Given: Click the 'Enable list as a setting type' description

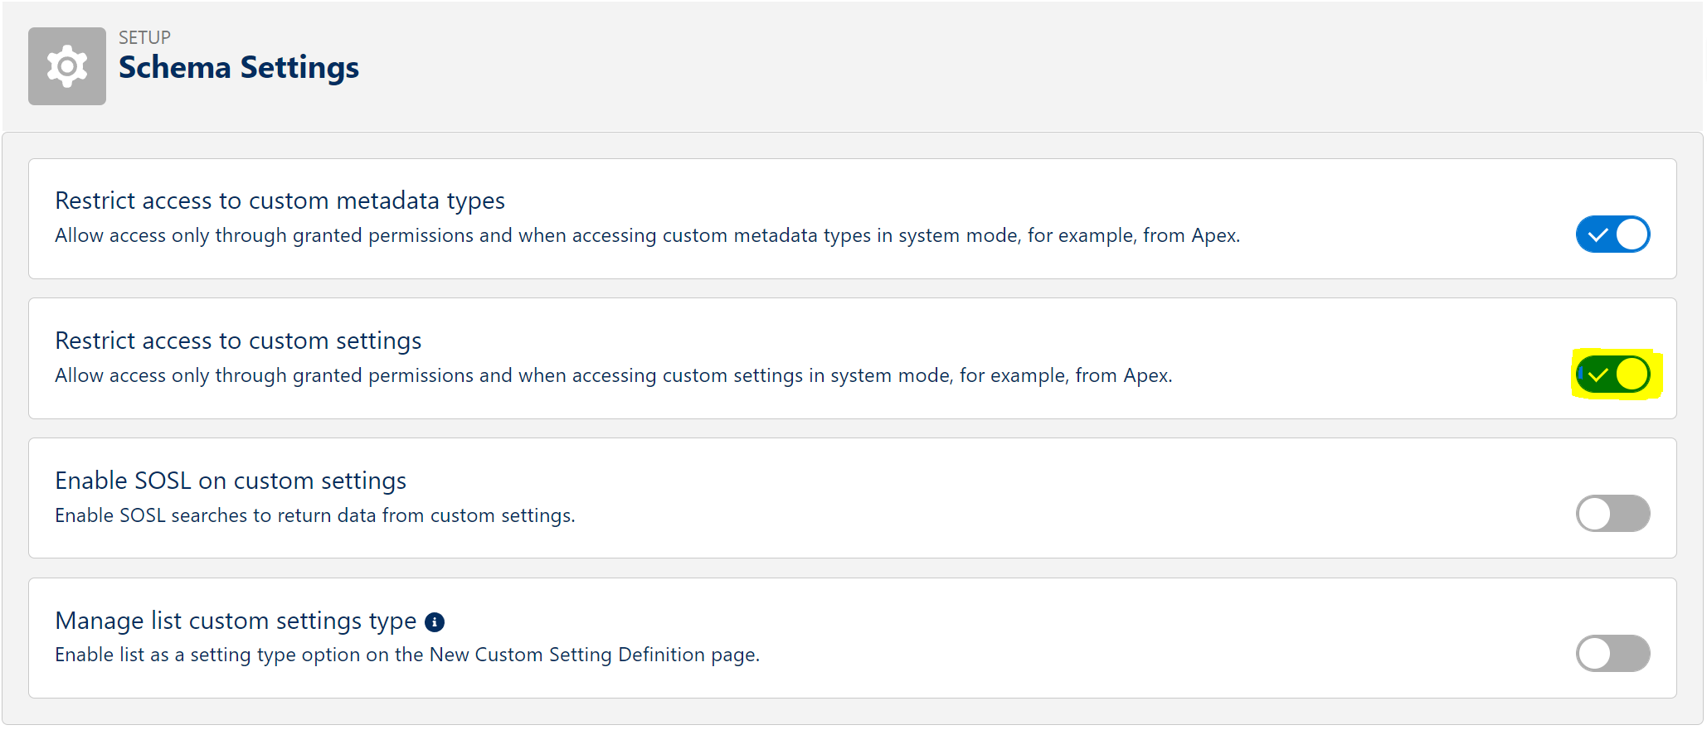Looking at the screenshot, I should [407, 655].
